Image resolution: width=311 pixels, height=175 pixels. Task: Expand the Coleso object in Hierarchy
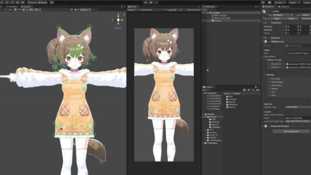[210, 21]
